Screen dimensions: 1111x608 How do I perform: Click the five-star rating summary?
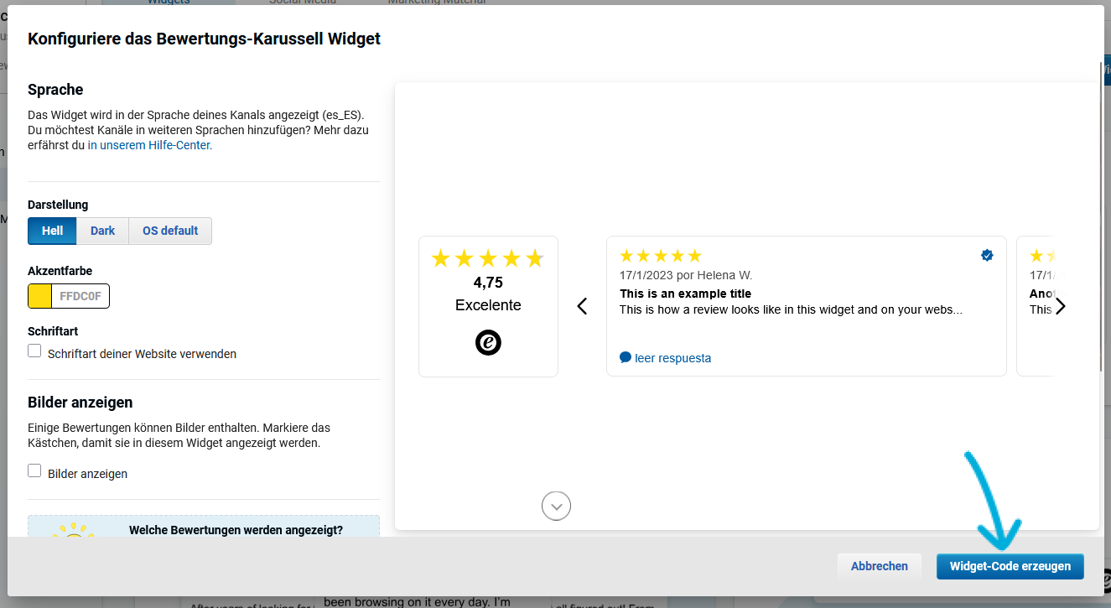(x=488, y=258)
